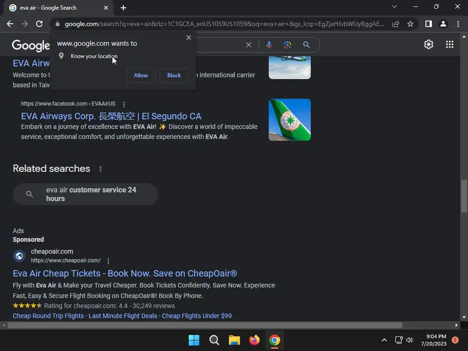Close the eva air Google Search tab
The width and height of the screenshot is (468, 351).
point(106,8)
